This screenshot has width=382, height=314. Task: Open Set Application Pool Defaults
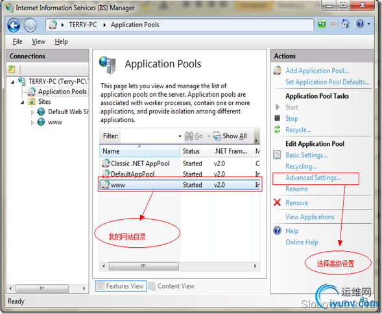point(328,82)
